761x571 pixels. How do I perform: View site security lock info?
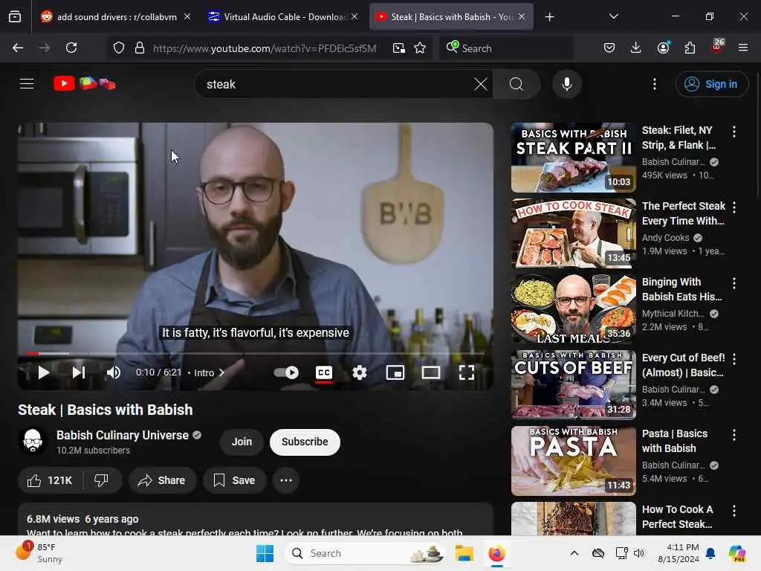coord(140,48)
